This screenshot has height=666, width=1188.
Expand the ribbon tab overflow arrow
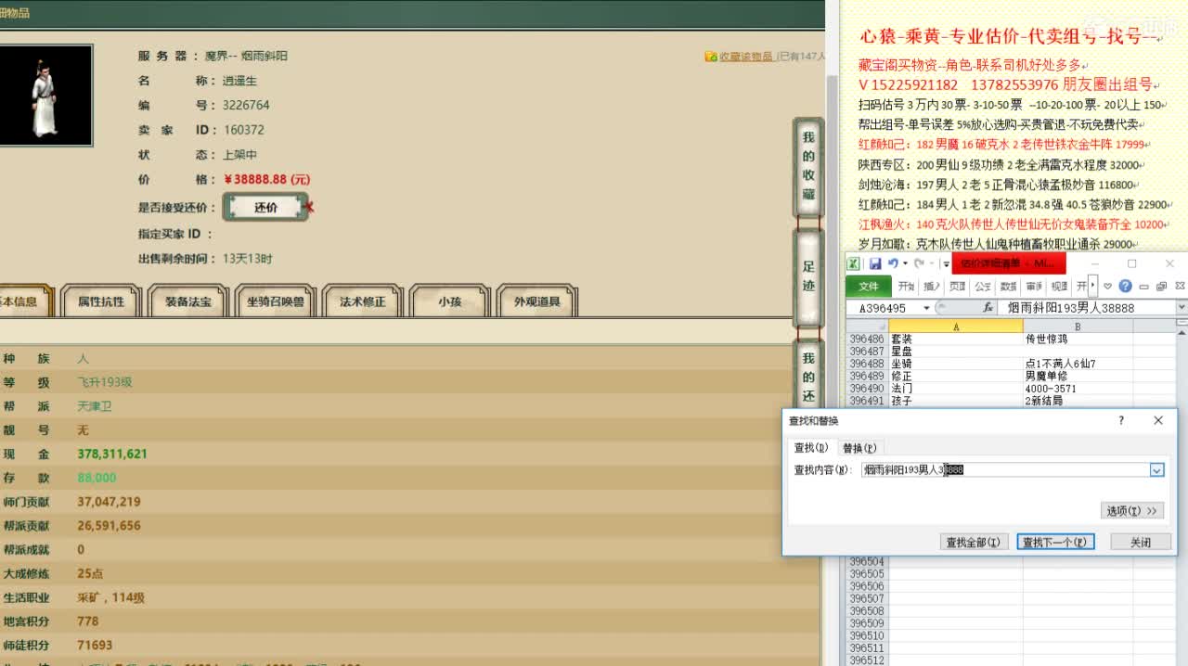pyautogui.click(x=1092, y=286)
